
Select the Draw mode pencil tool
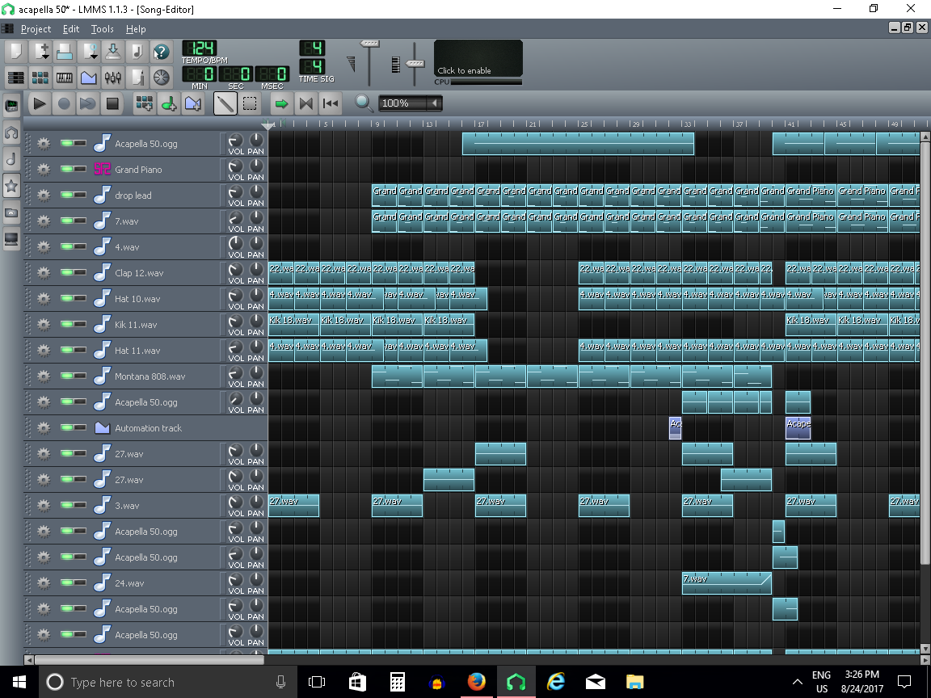pyautogui.click(x=225, y=103)
